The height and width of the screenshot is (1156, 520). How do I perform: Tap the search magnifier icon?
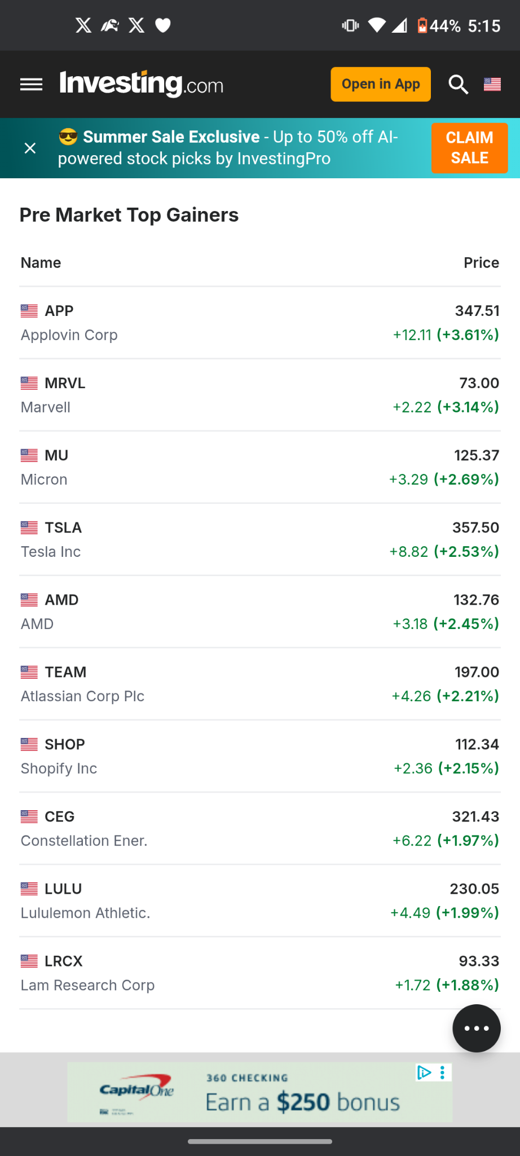point(458,85)
